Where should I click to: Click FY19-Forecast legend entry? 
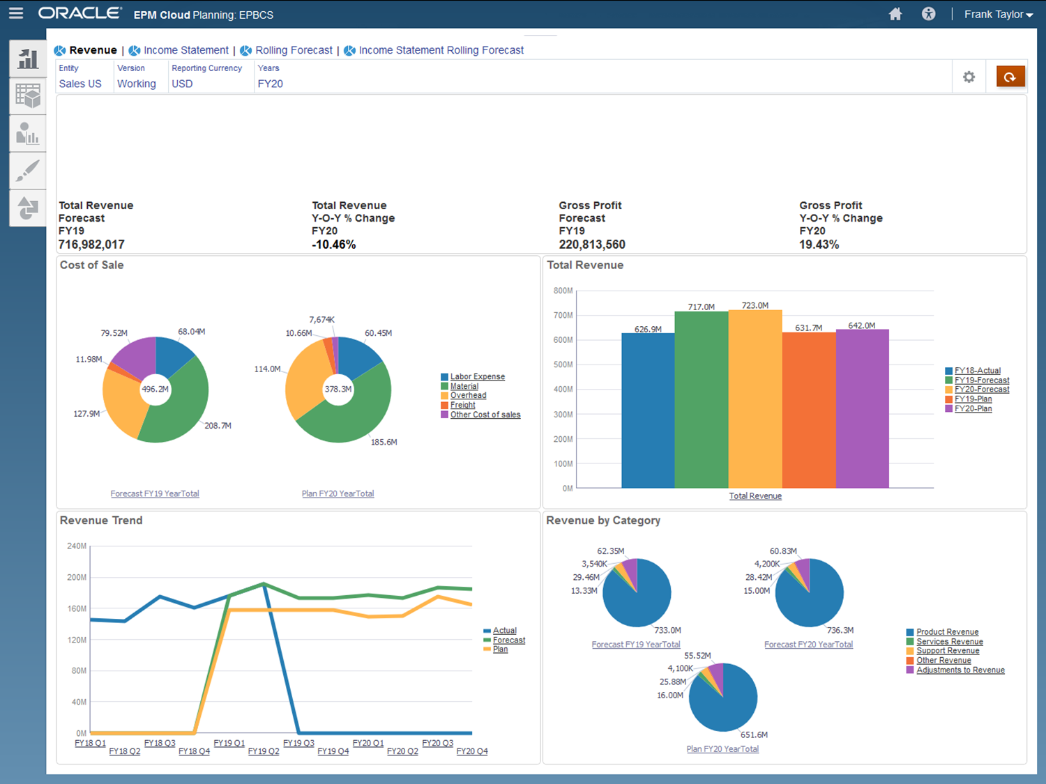pyautogui.click(x=982, y=381)
